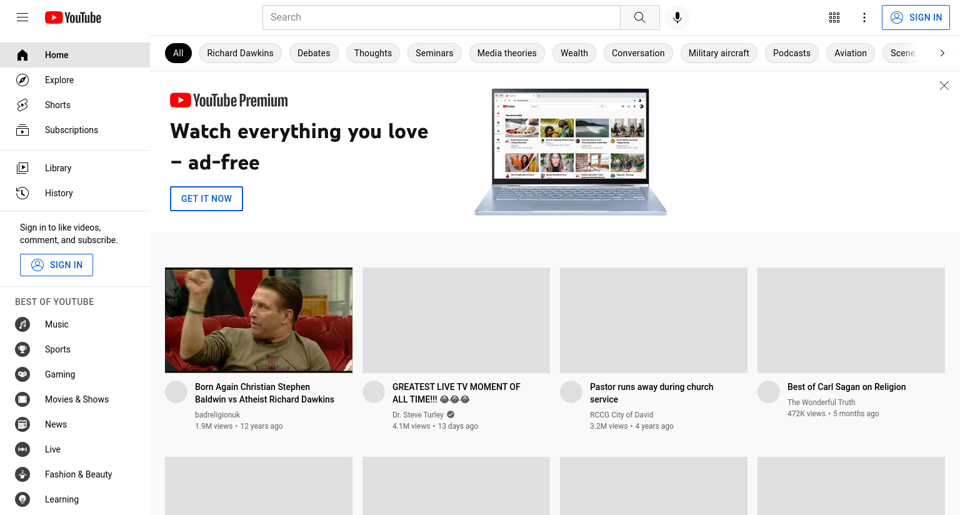Image resolution: width=960 pixels, height=515 pixels.
Task: Dismiss the YouTube Premium banner
Action: pyautogui.click(x=944, y=86)
